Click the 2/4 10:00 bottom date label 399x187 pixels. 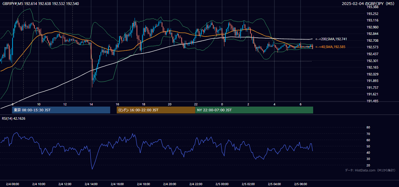pos(39,184)
